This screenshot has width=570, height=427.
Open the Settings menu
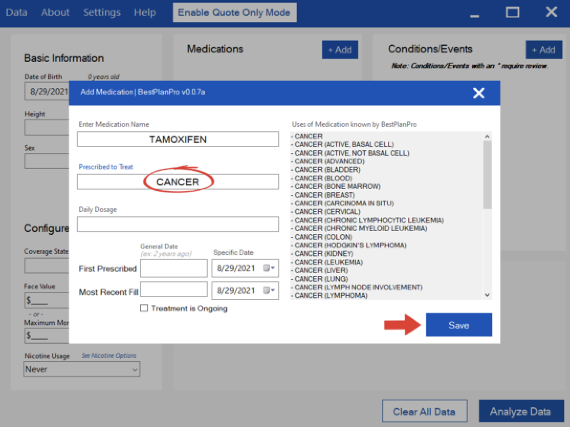(x=102, y=12)
